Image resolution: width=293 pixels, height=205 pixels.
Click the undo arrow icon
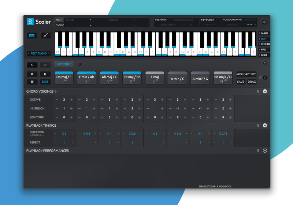click(x=31, y=65)
